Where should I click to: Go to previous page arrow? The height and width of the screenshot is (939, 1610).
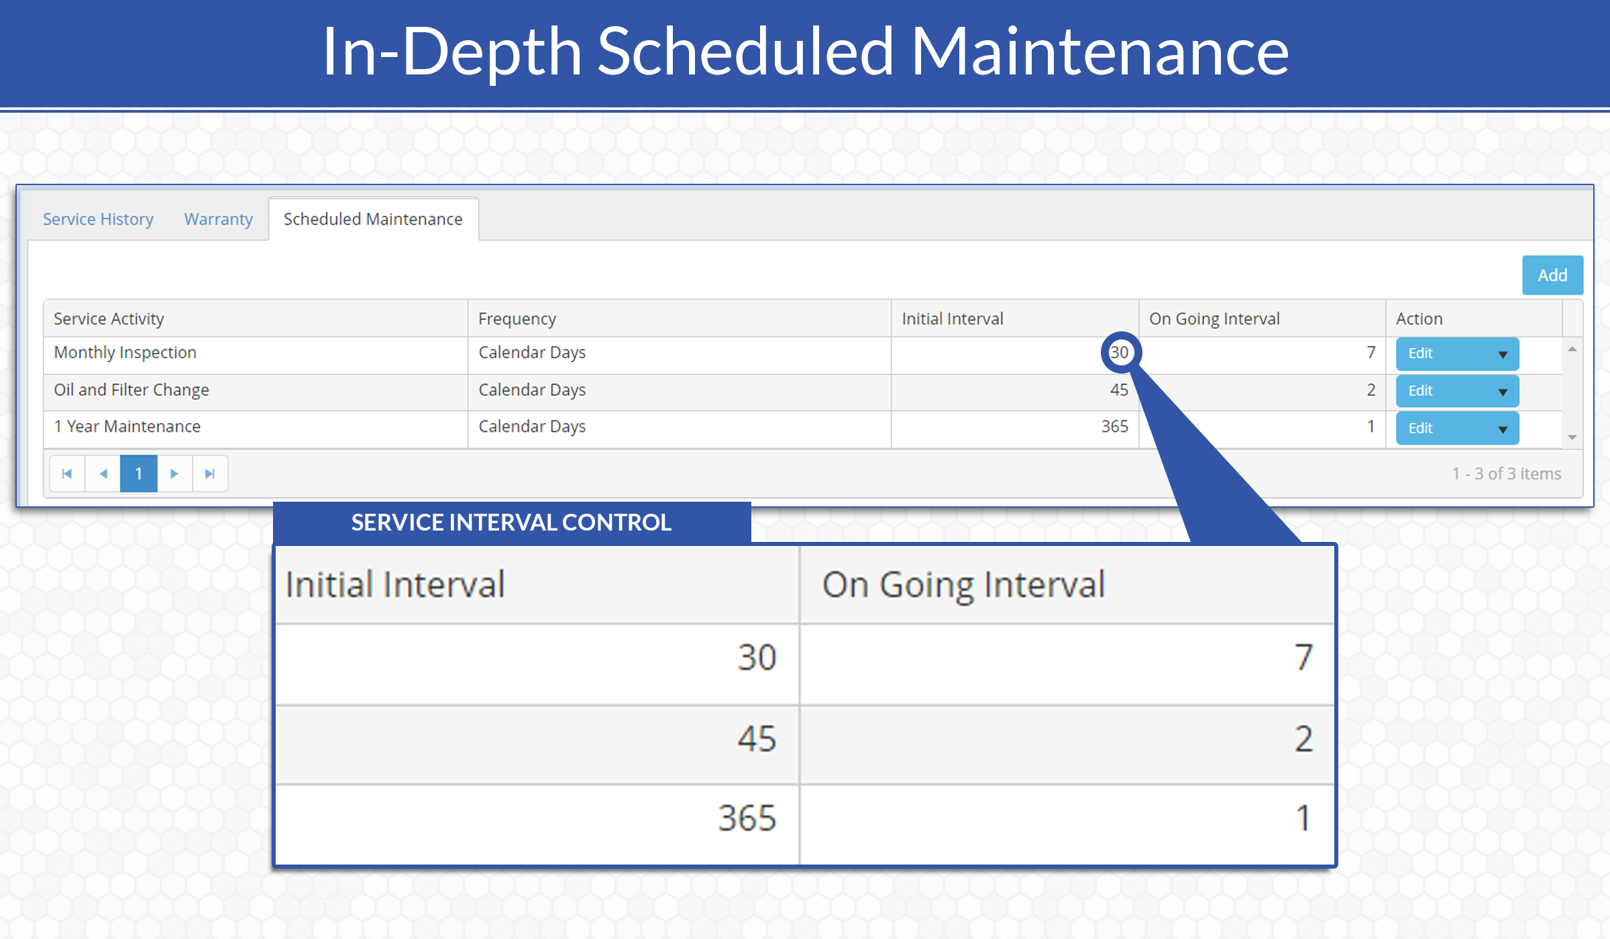tap(103, 474)
